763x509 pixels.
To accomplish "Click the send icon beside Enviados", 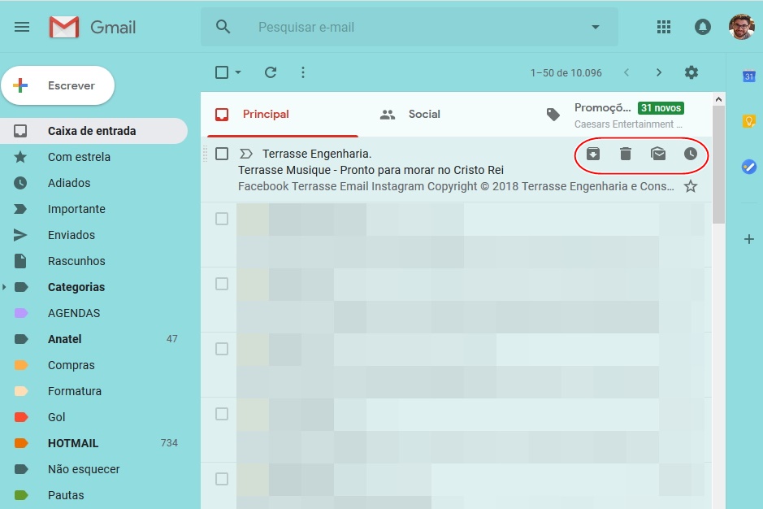I will click(20, 235).
